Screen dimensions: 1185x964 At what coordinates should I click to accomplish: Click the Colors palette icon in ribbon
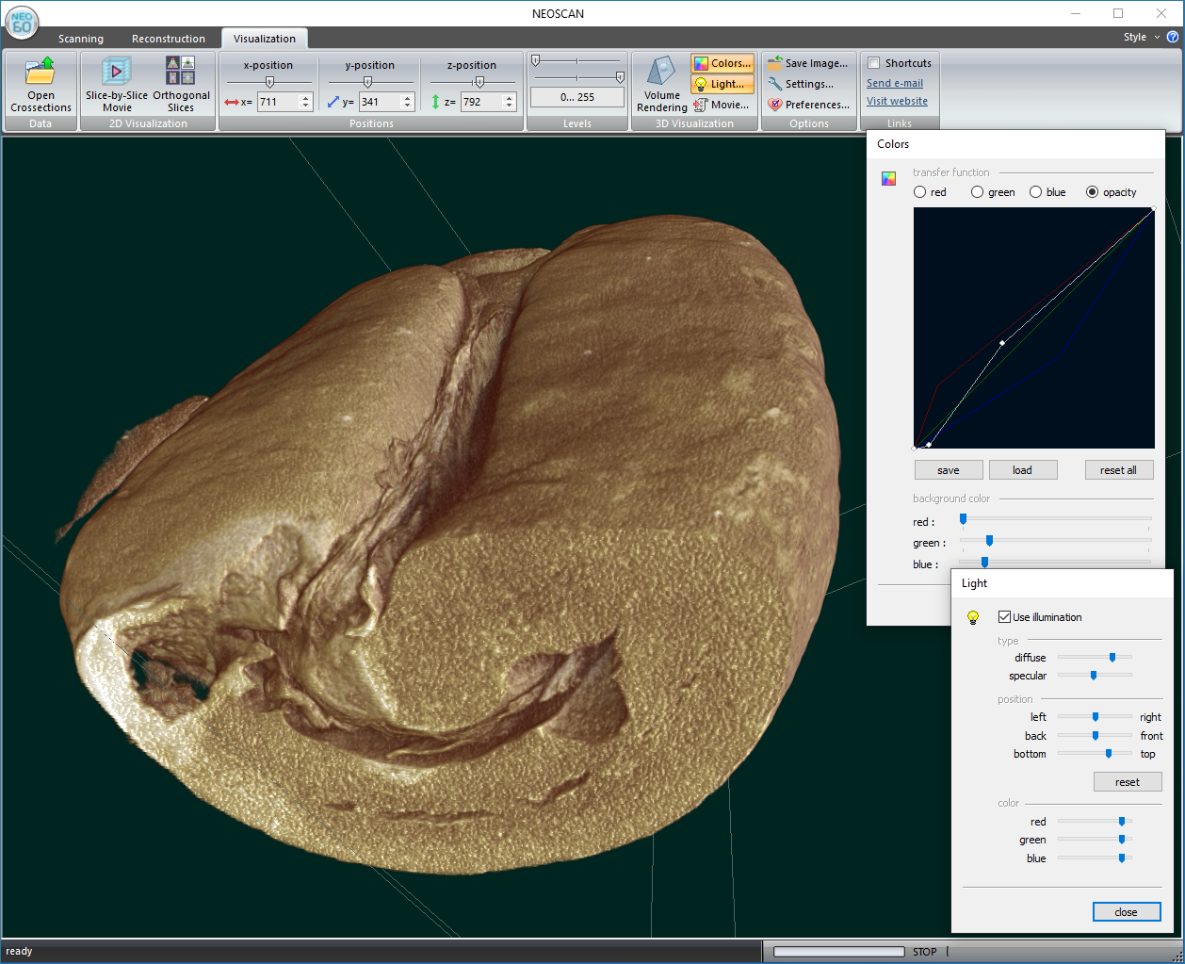coord(701,63)
